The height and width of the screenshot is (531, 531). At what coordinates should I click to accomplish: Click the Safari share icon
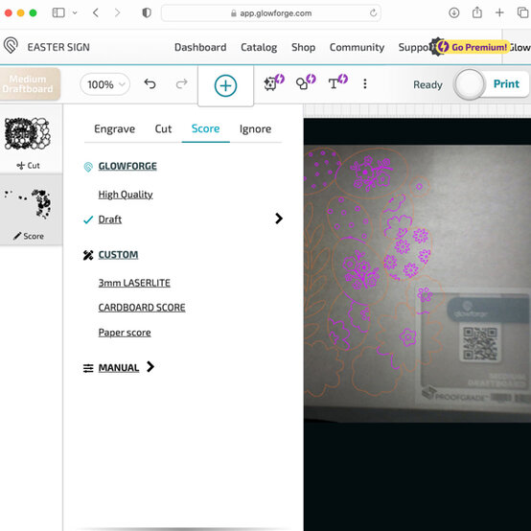click(x=476, y=12)
